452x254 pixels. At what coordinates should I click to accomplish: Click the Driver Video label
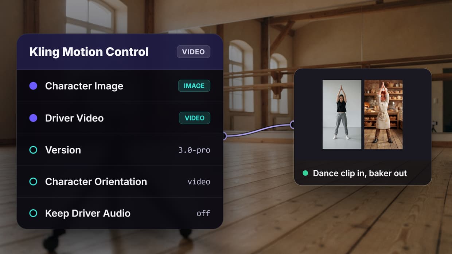coord(74,118)
